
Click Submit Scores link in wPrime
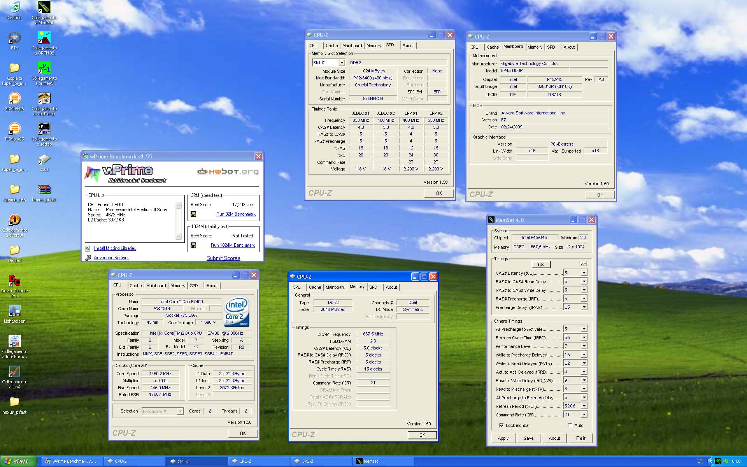pyautogui.click(x=223, y=258)
